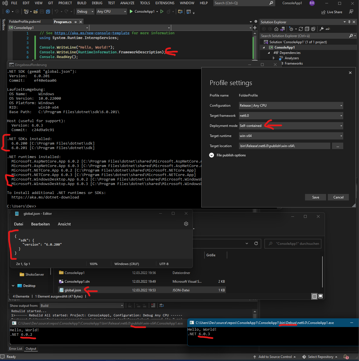
Task: Refresh the Solution Explorer tree
Action: (301, 29)
